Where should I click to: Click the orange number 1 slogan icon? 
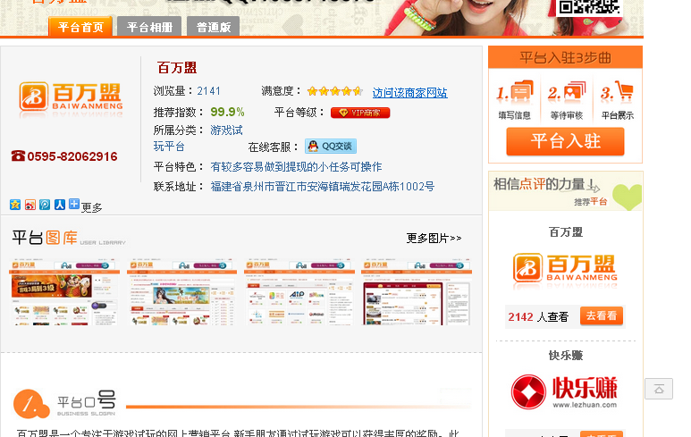(31, 404)
